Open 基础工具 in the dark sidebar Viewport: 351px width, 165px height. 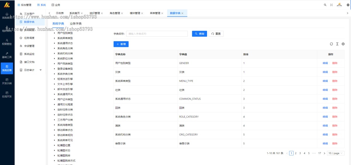click(x=7, y=55)
